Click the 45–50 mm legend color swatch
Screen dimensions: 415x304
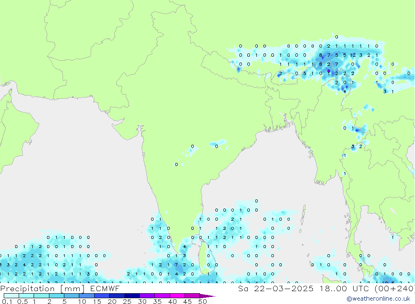pyautogui.click(x=192, y=296)
